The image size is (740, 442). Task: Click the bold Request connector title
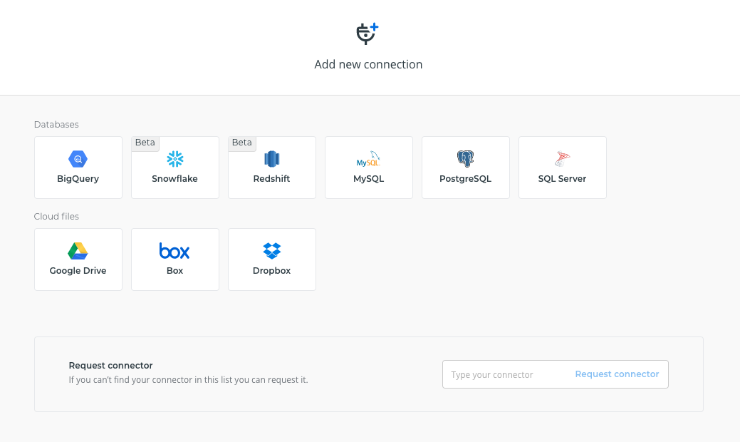[x=111, y=366]
